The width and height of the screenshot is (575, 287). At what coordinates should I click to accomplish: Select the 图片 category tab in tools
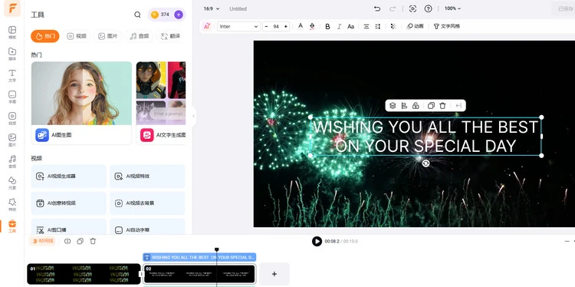[x=108, y=36]
